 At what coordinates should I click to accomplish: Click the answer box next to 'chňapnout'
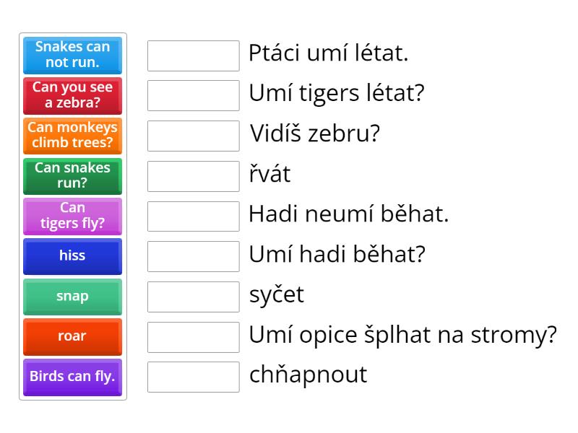click(x=193, y=377)
